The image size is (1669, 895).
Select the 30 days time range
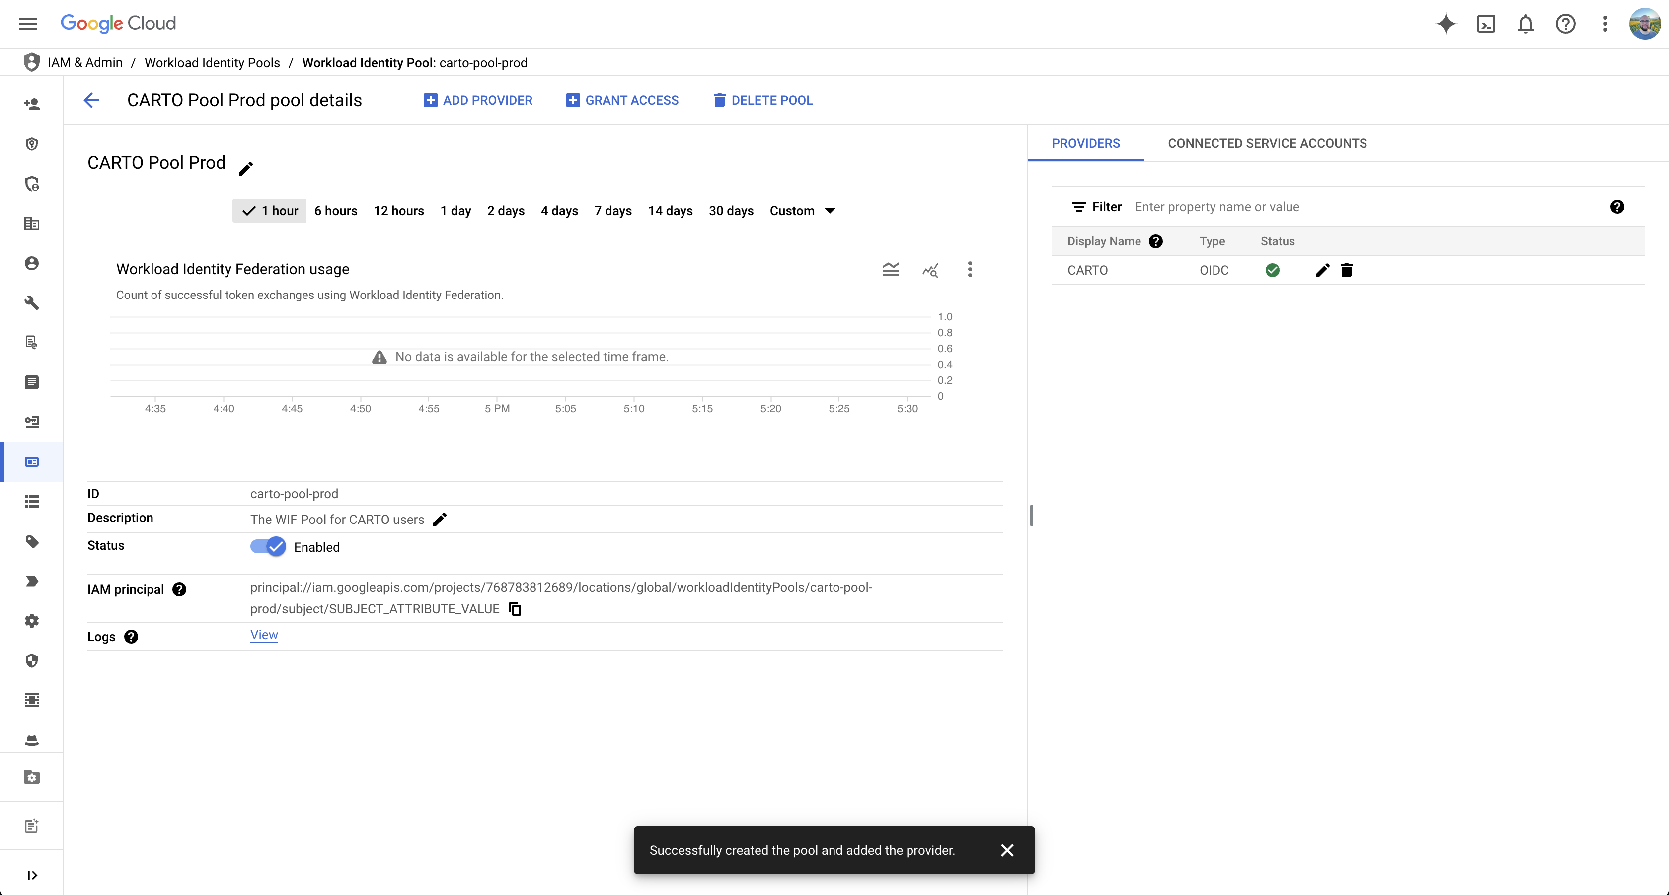point(731,211)
